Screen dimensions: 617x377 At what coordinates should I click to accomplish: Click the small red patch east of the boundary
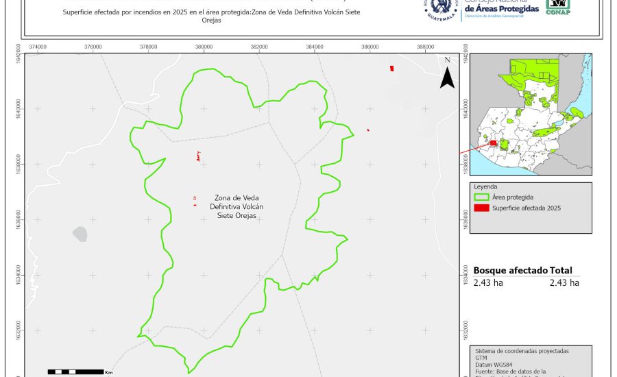point(368,130)
